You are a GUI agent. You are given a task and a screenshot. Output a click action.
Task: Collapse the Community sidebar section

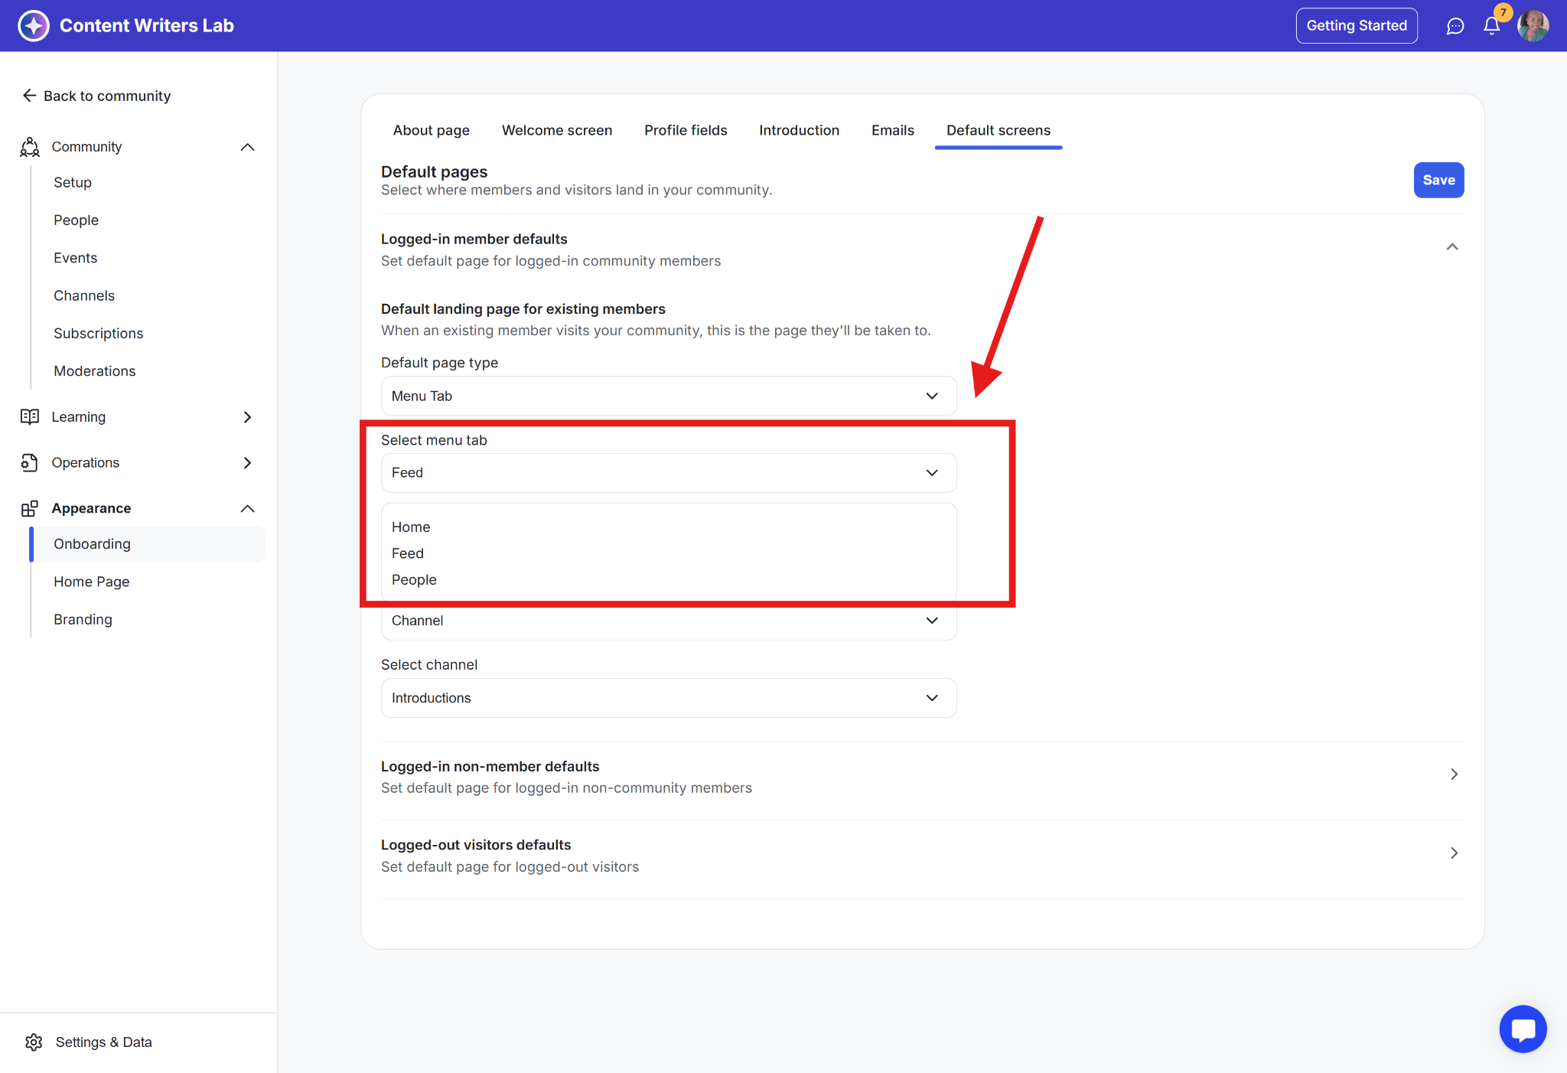click(247, 147)
